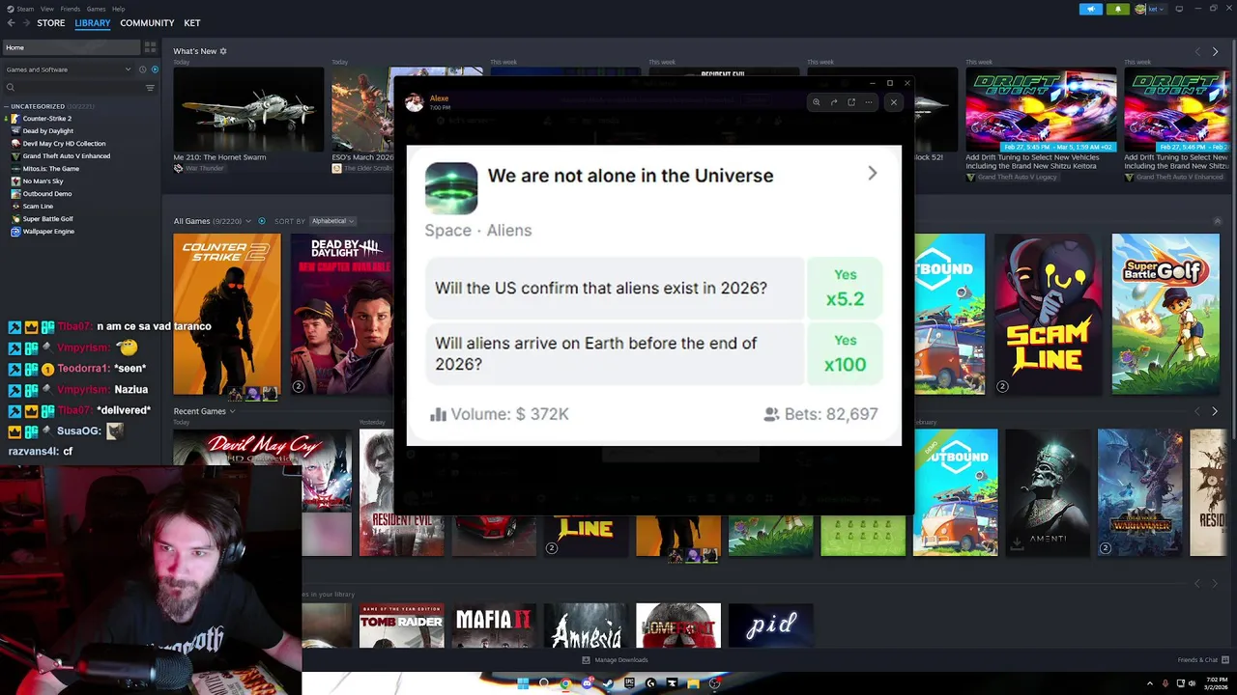The width and height of the screenshot is (1237, 695).
Task: Expand the Games and Software dropdown
Action: pyautogui.click(x=68, y=69)
